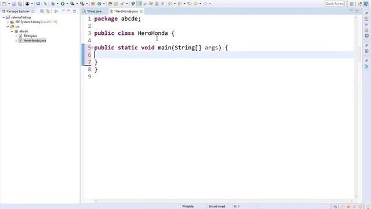Click the Next Annotation icon
371x209 pixels.
pyautogui.click(x=170, y=3)
